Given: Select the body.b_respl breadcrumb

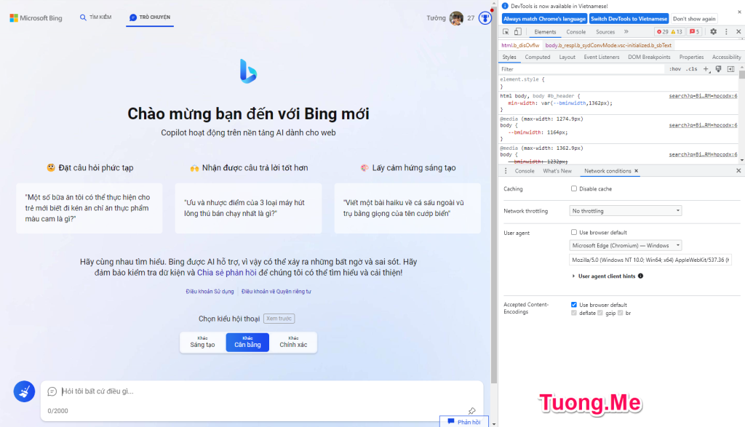Looking at the screenshot, I should click(608, 45).
